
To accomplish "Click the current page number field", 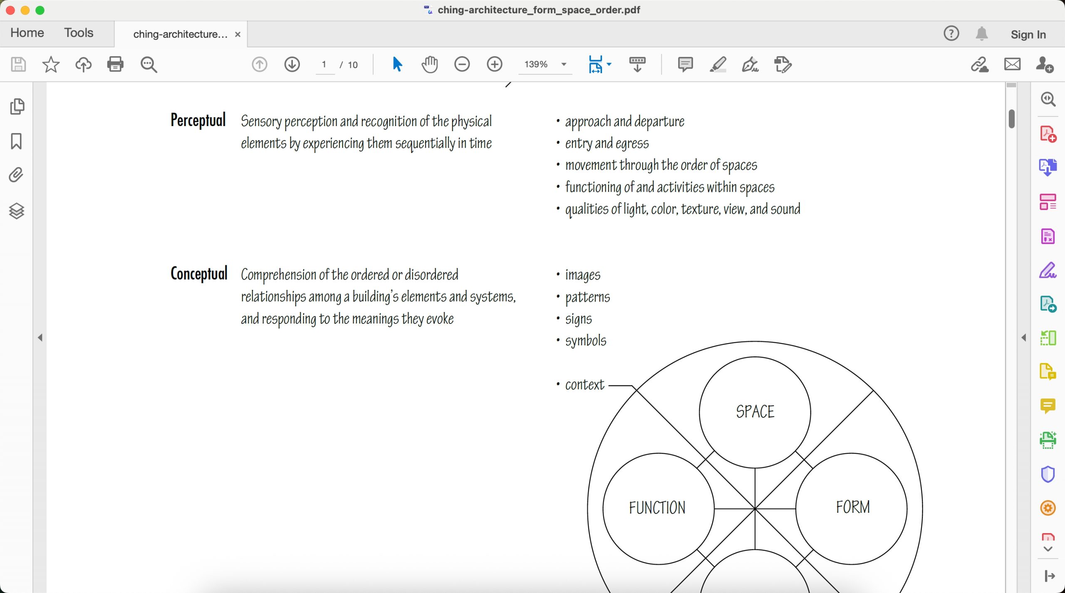I will pos(324,64).
